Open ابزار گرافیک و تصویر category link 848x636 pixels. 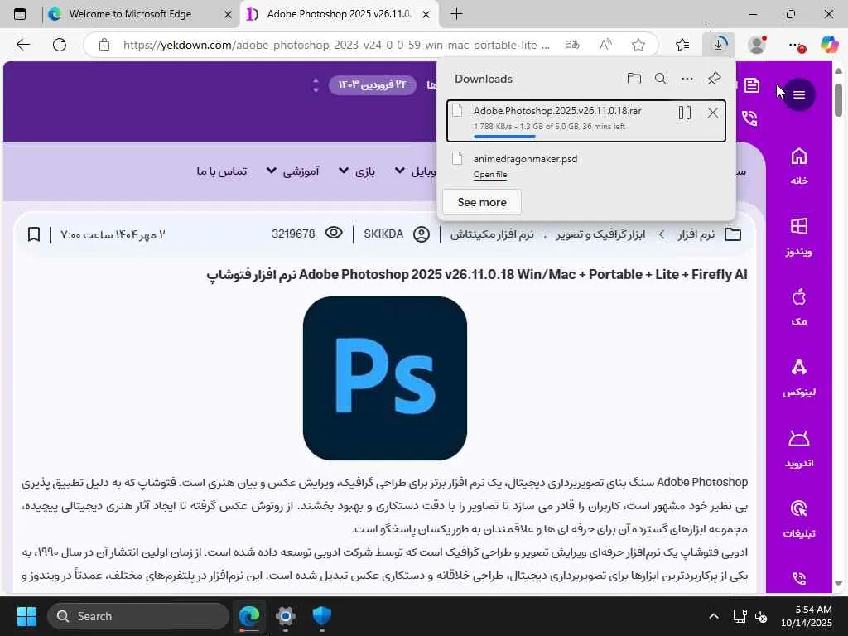coord(600,234)
